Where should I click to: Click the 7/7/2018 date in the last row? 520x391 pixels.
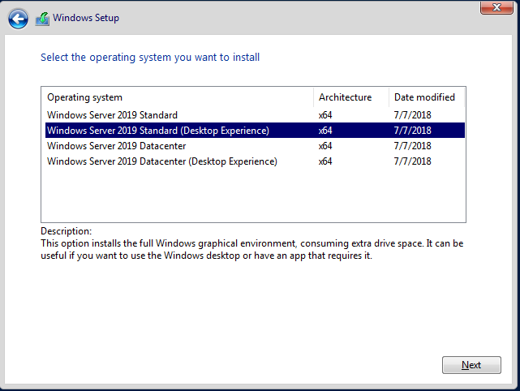point(411,161)
